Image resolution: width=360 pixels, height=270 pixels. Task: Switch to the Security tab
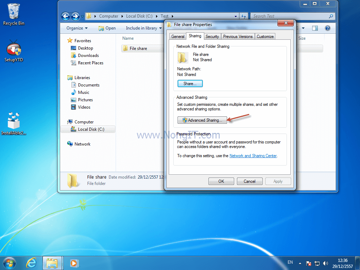[x=212, y=36]
